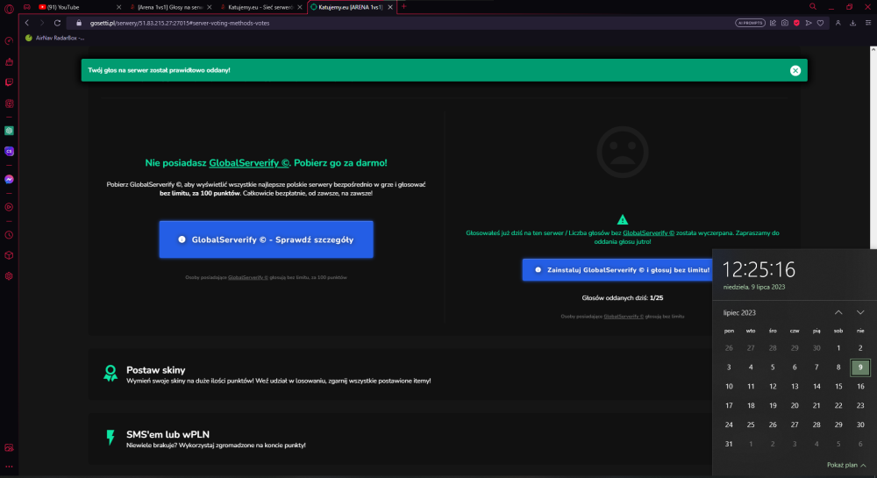Open GX Control speedometer icon in sidebar

[9, 41]
